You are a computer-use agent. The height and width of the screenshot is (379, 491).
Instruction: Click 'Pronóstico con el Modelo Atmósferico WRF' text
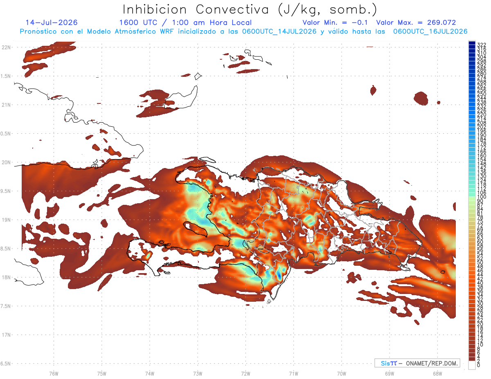tap(96, 31)
